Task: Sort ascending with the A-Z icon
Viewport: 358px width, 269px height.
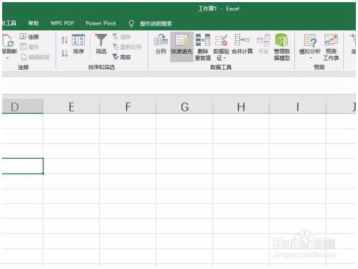Action: click(64, 40)
